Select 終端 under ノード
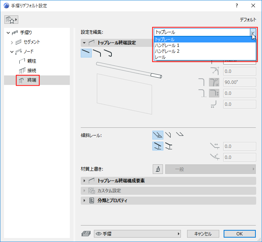The width and height of the screenshot is (262, 242). [31, 80]
